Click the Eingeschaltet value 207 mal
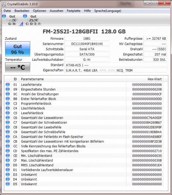This screenshot has width=172, height=195. (x=155, y=54)
